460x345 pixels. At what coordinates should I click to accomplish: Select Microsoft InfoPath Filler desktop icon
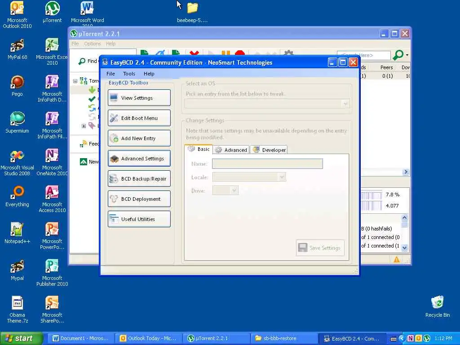click(x=52, y=125)
